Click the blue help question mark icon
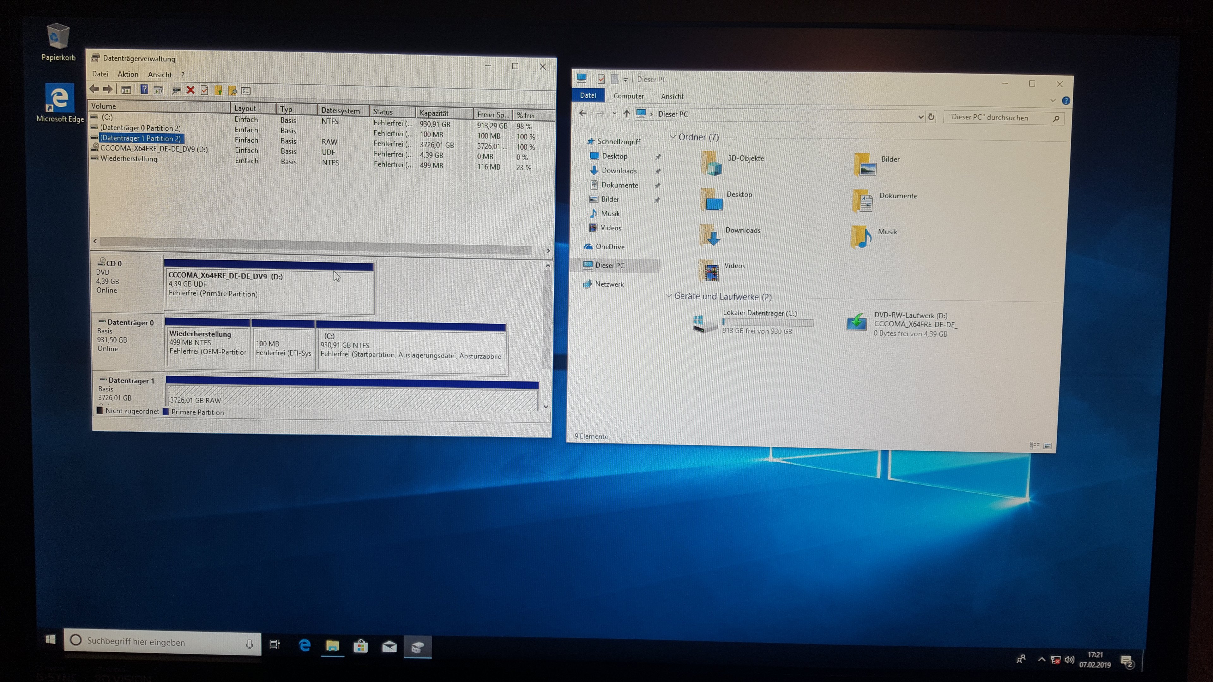1213x682 pixels. (145, 89)
